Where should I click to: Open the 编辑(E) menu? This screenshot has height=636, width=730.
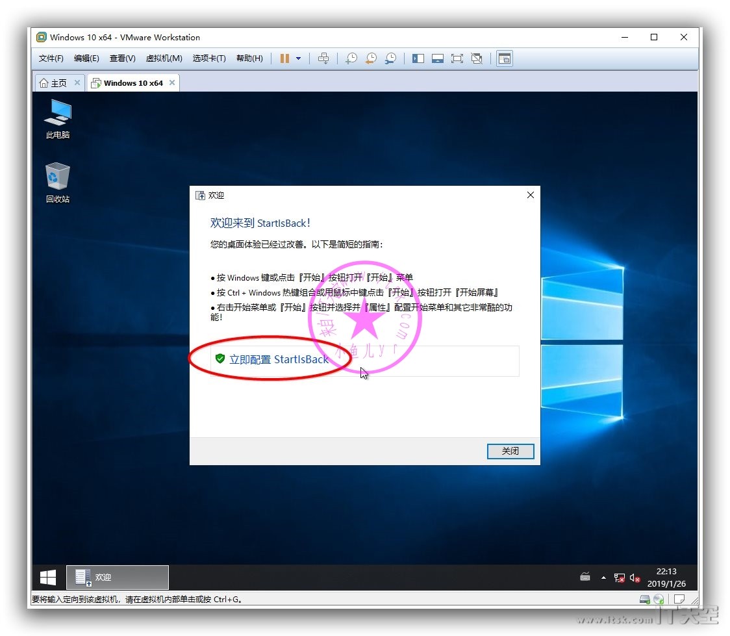[x=86, y=58]
